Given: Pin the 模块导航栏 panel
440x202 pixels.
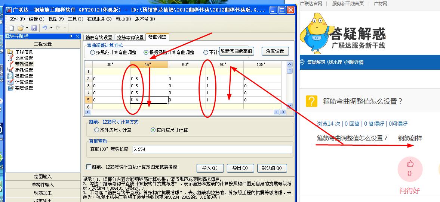Looking at the screenshot, I should tap(71, 37).
